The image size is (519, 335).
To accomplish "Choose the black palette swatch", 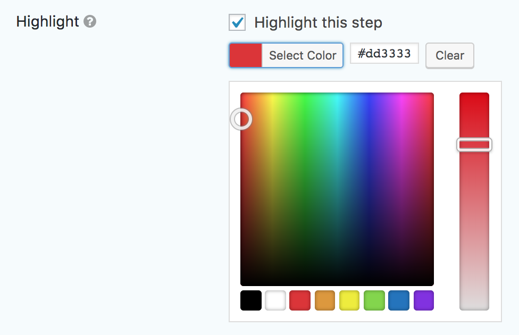I will coord(251,300).
